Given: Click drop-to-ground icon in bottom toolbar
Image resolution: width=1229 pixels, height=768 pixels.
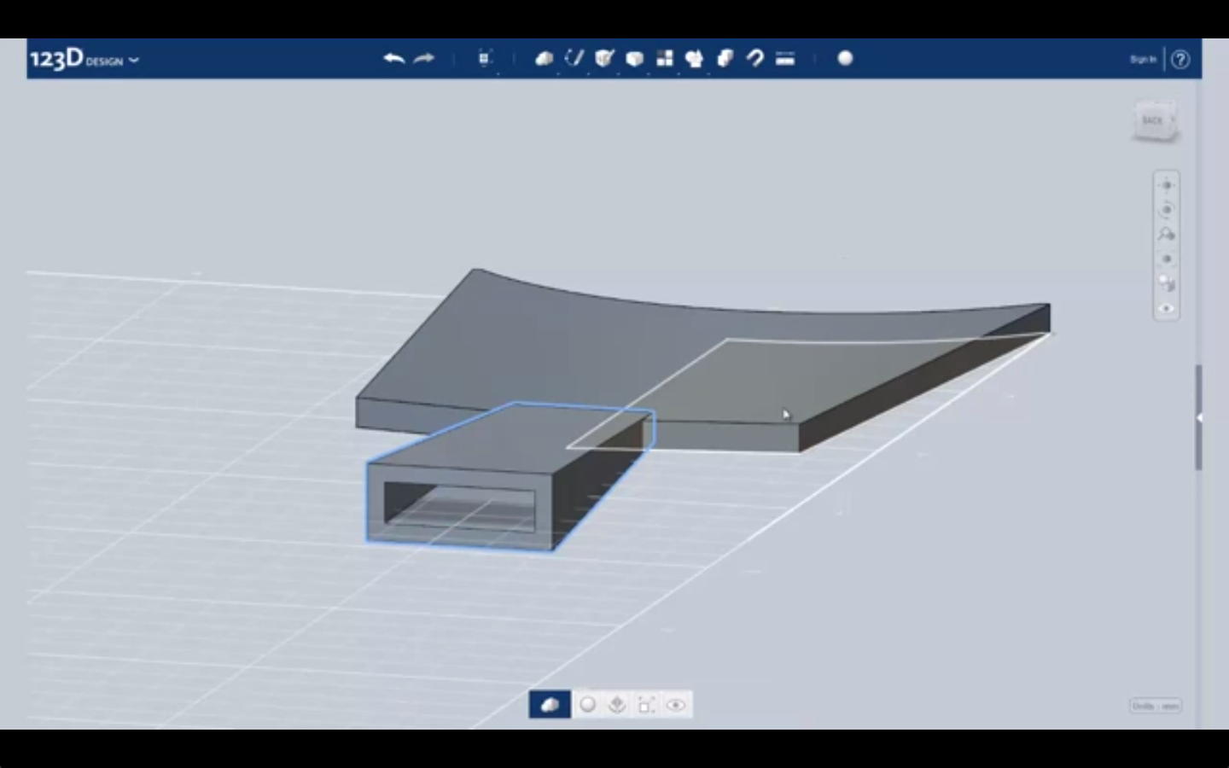Looking at the screenshot, I should coord(616,705).
